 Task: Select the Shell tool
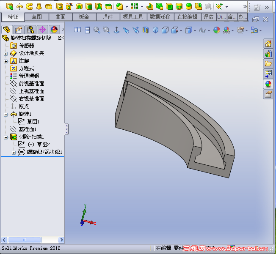tap(169, 6)
